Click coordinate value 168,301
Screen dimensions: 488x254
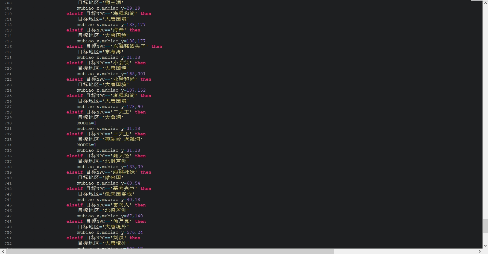coord(136,74)
